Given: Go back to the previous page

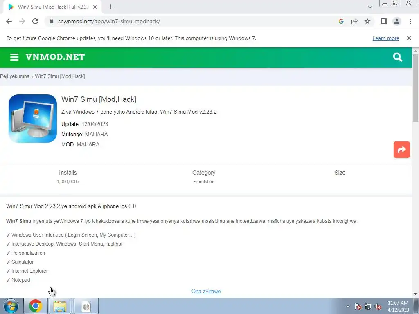Looking at the screenshot, I should click(9, 21).
